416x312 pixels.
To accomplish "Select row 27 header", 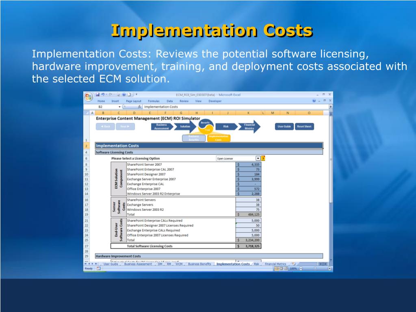I will (86, 246).
